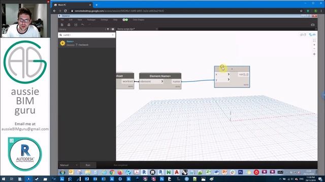
Task: Open the View menu in Dynamo
Action: point(80,20)
